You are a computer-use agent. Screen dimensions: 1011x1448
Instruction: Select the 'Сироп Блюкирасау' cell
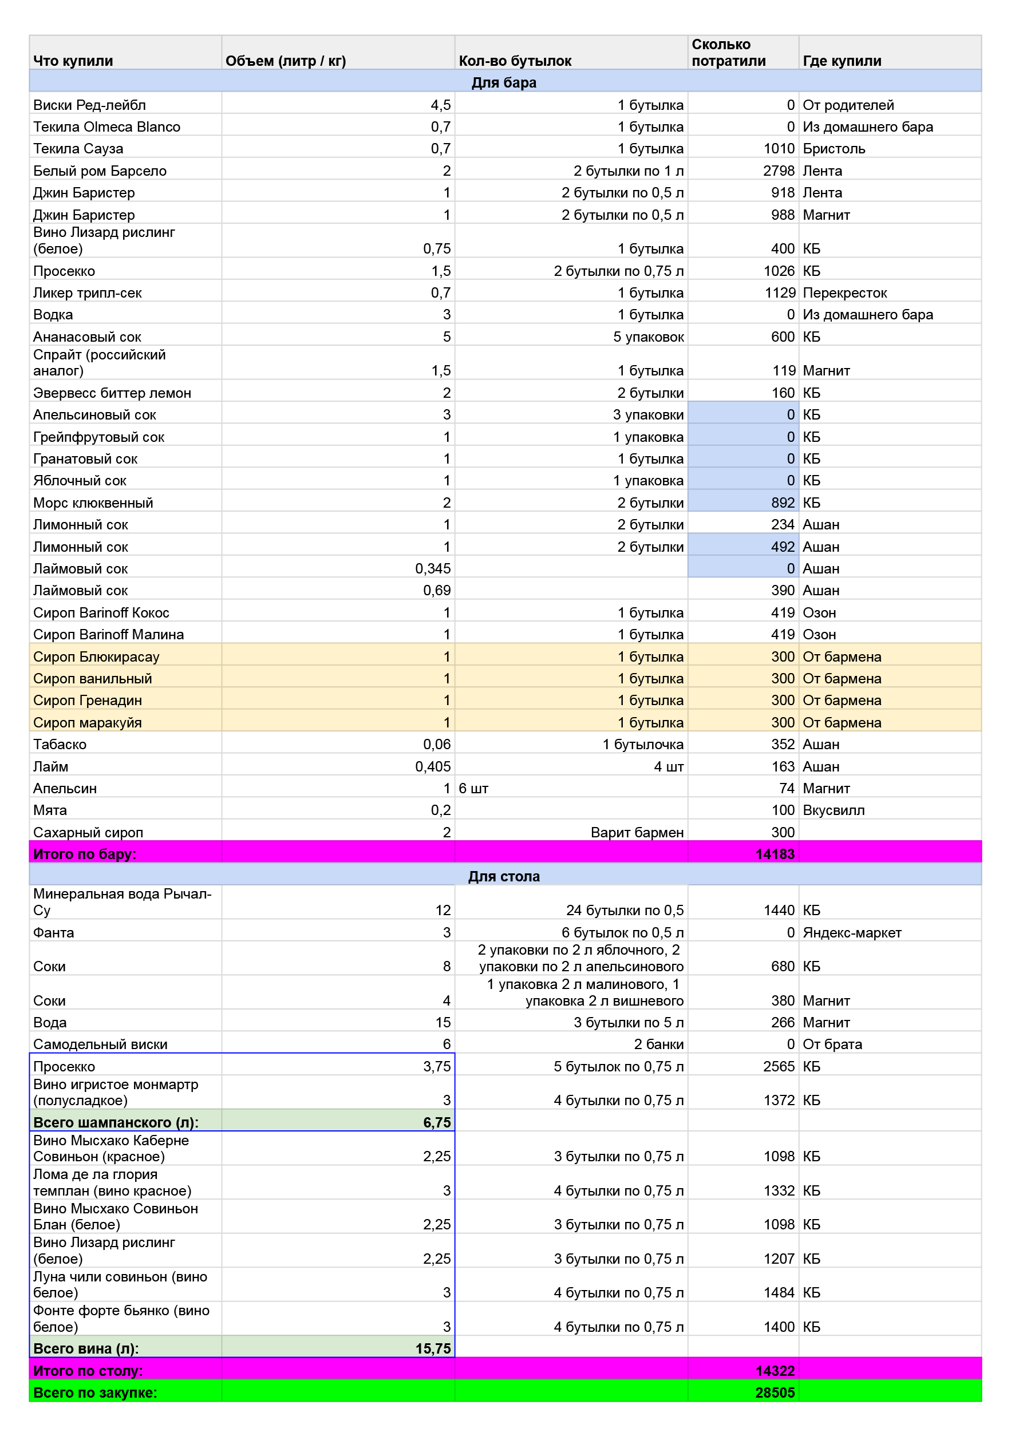[x=125, y=655]
